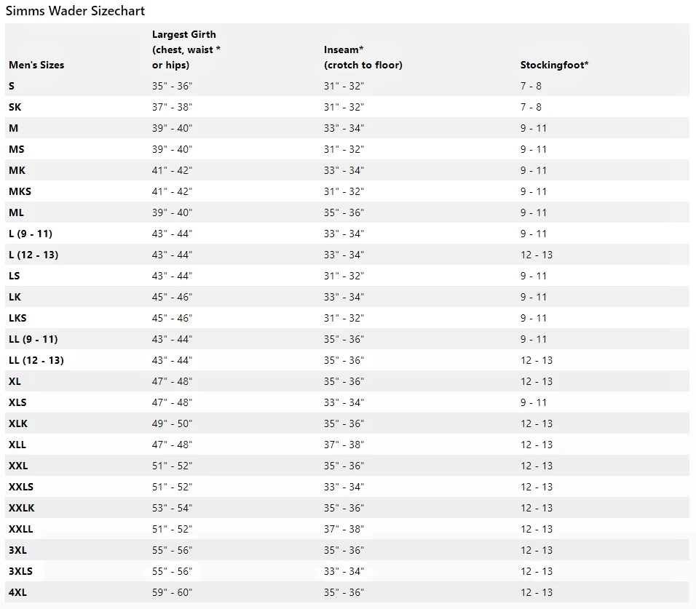Select the 4XL size label
696x609 pixels.
pyautogui.click(x=18, y=592)
